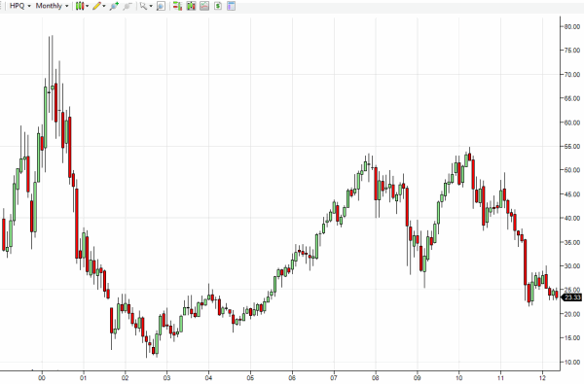The width and height of the screenshot is (584, 384).
Task: Click the 10.00 price axis label
Action: pyautogui.click(x=572, y=362)
